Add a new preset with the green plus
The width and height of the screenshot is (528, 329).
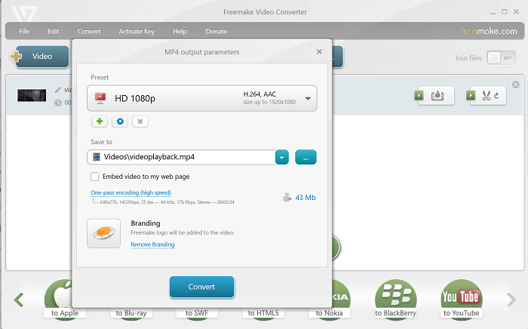(100, 121)
